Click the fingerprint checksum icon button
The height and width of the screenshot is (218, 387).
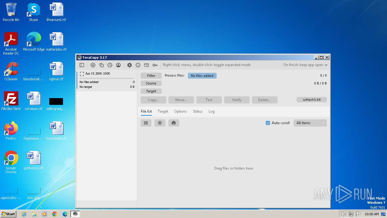(160, 123)
